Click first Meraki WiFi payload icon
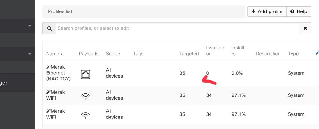The width and height of the screenshot is (319, 129). coord(86,96)
